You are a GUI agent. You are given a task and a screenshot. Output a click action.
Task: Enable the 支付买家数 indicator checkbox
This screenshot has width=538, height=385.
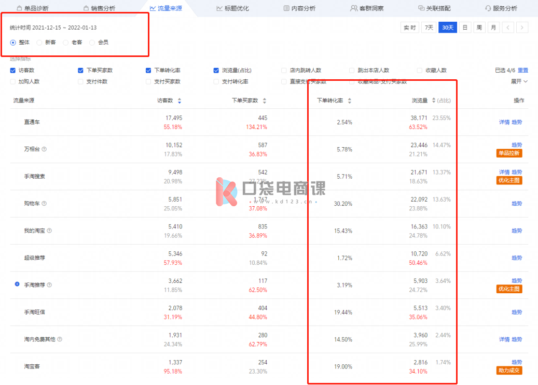click(x=148, y=81)
